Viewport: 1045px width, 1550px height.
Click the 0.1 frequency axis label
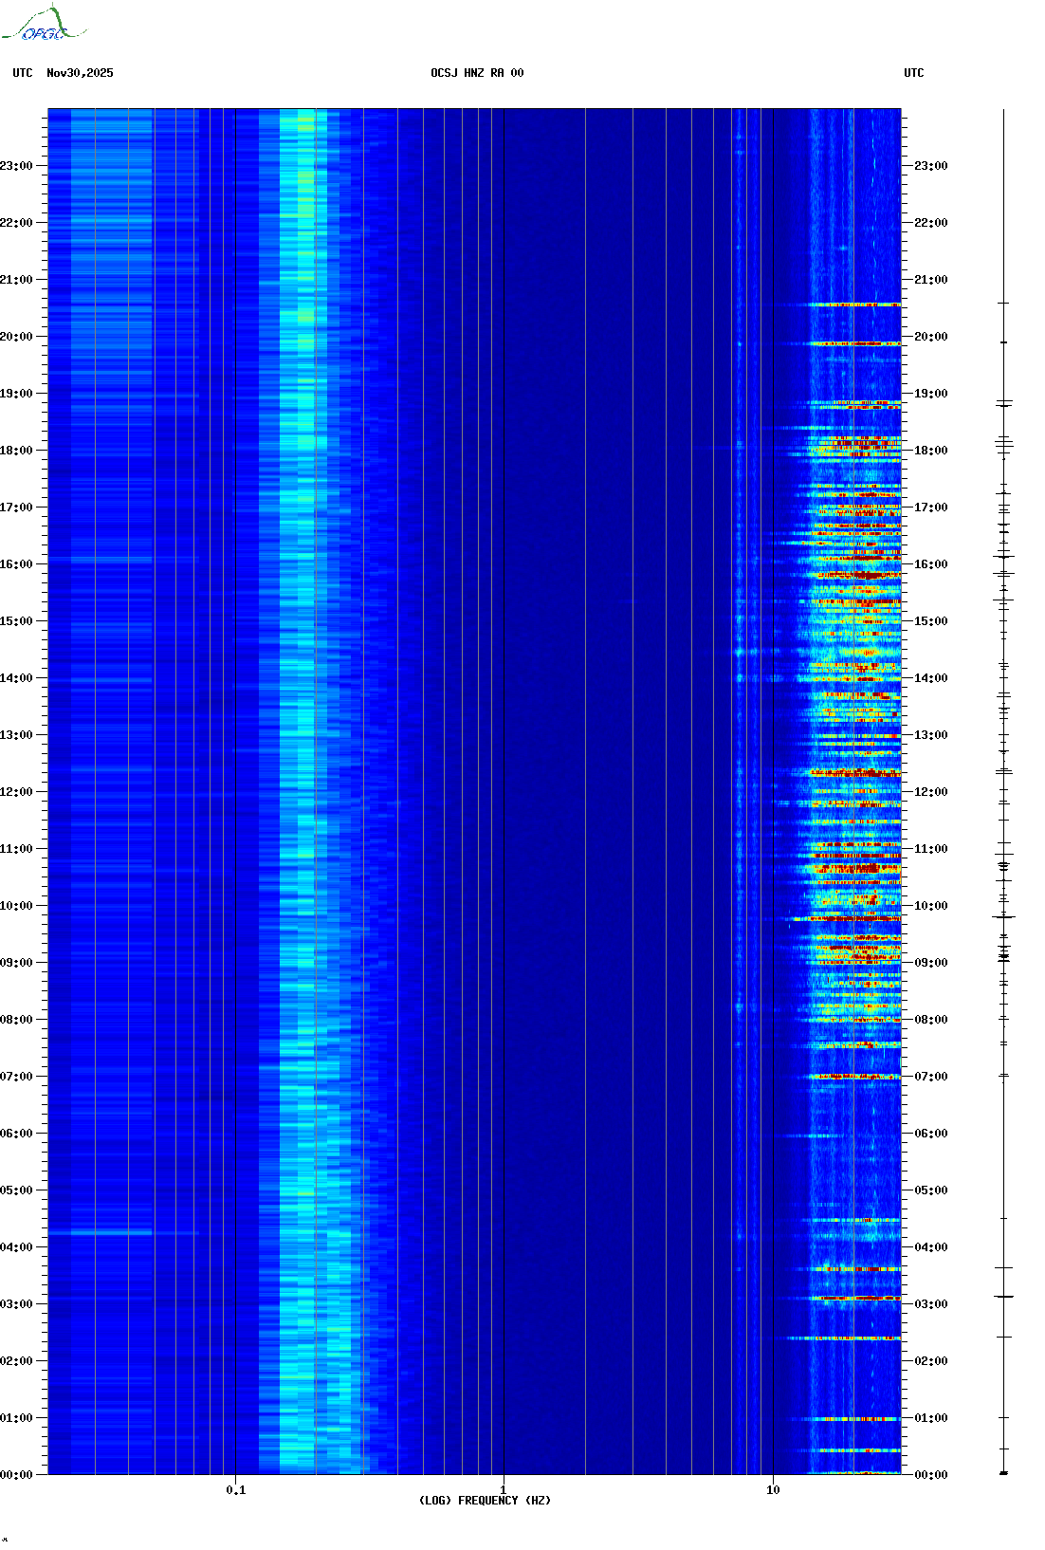pyautogui.click(x=235, y=1490)
